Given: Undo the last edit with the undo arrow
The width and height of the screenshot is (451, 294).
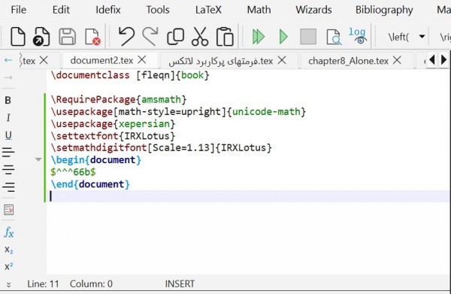Looking at the screenshot, I should click(126, 37).
